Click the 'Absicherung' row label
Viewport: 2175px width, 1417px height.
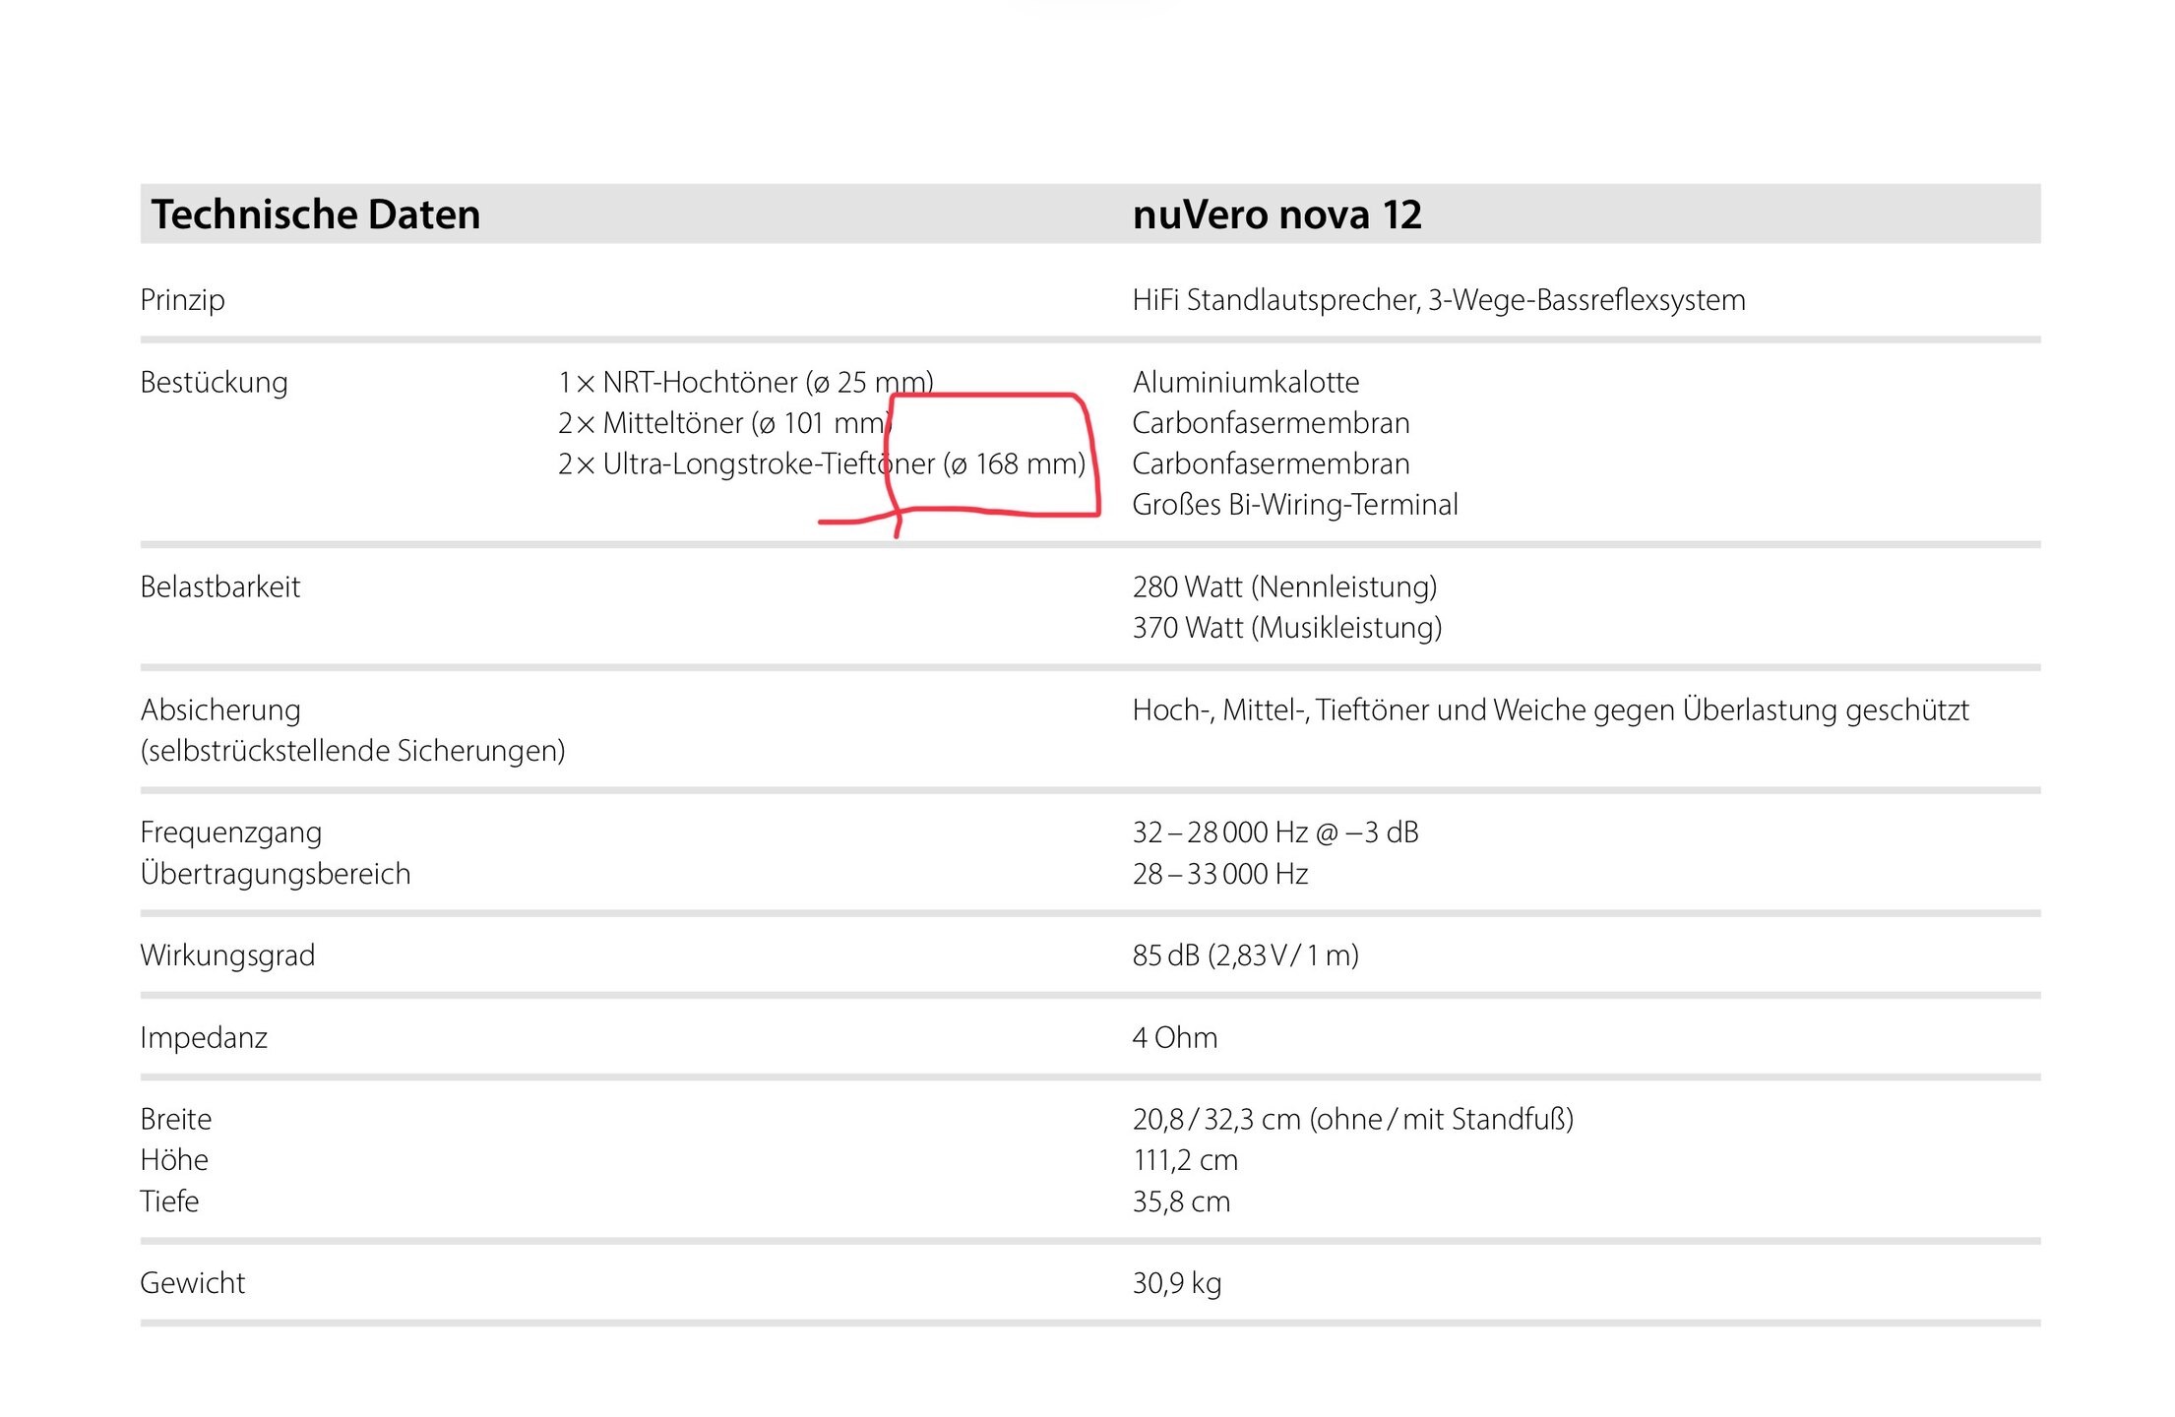[219, 709]
